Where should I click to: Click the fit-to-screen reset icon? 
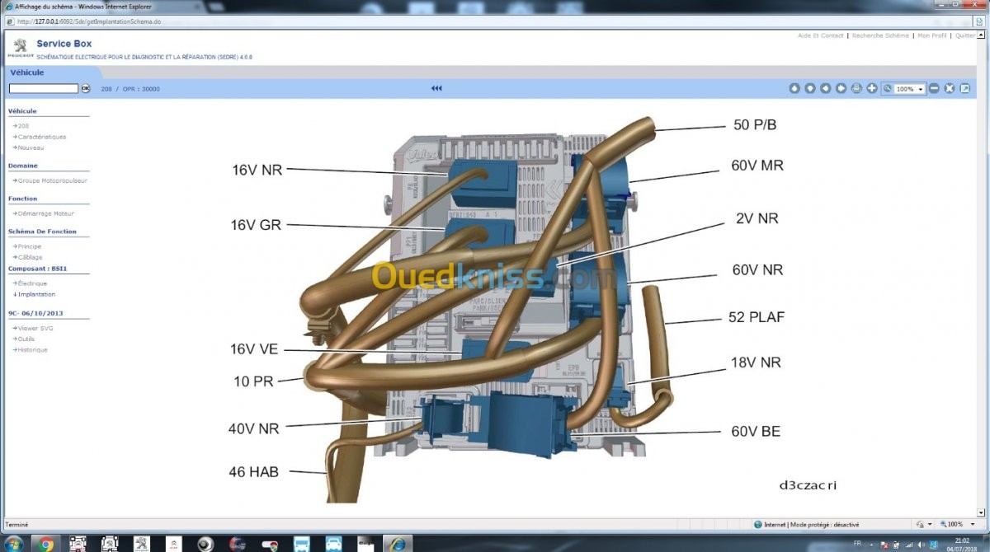(x=950, y=88)
